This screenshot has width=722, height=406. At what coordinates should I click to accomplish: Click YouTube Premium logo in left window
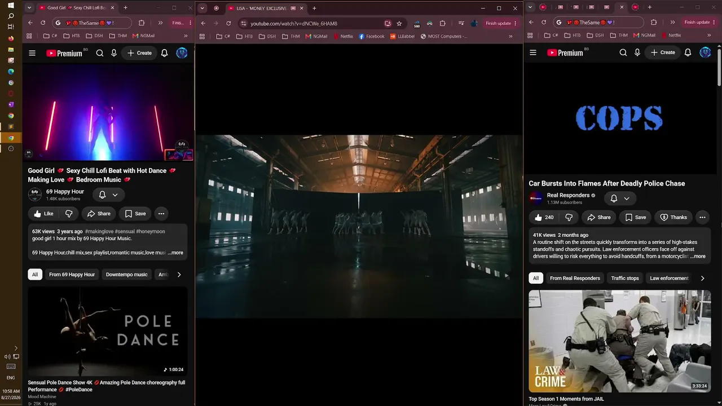64,53
